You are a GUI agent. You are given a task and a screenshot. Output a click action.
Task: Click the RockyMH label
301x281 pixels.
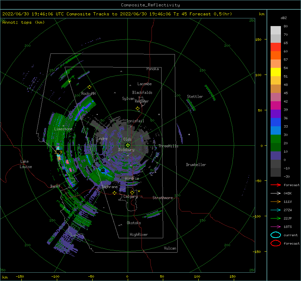(88, 94)
